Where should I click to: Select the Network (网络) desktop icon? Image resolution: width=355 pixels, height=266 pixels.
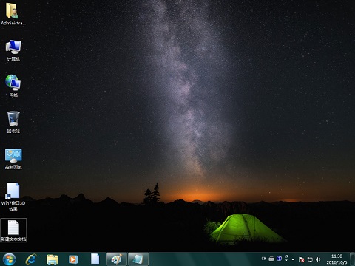click(13, 86)
